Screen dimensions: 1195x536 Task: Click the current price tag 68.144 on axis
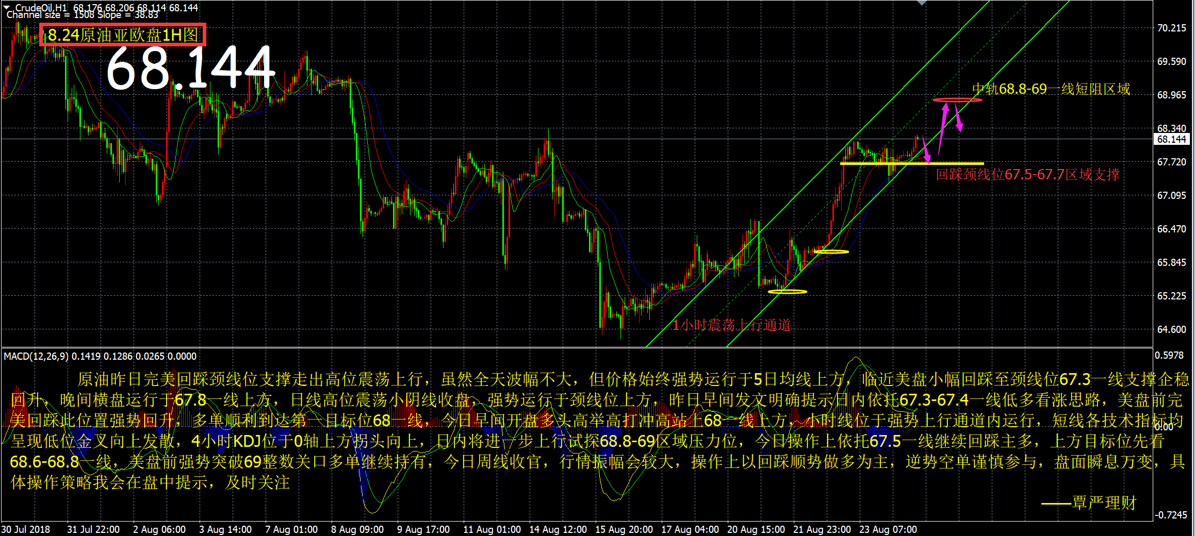pyautogui.click(x=1172, y=139)
